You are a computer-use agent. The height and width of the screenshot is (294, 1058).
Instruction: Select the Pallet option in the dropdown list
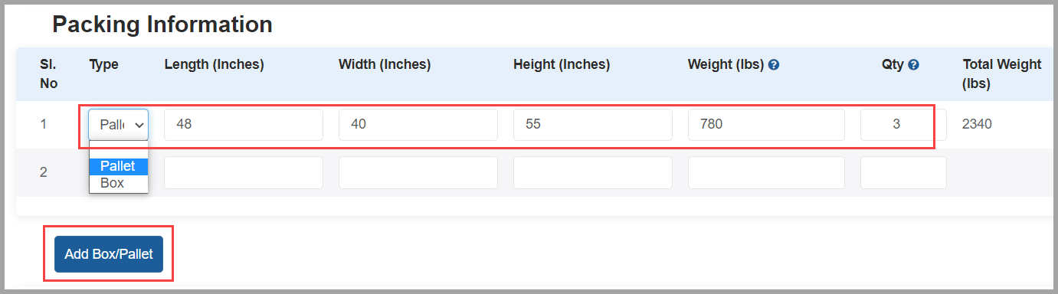point(119,166)
